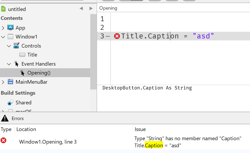
Task: Collapse the Event Handlers group
Action: [x=9, y=64]
